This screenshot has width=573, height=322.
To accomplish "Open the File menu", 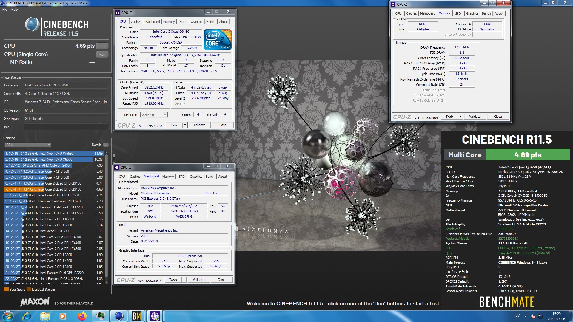I will coord(5,10).
